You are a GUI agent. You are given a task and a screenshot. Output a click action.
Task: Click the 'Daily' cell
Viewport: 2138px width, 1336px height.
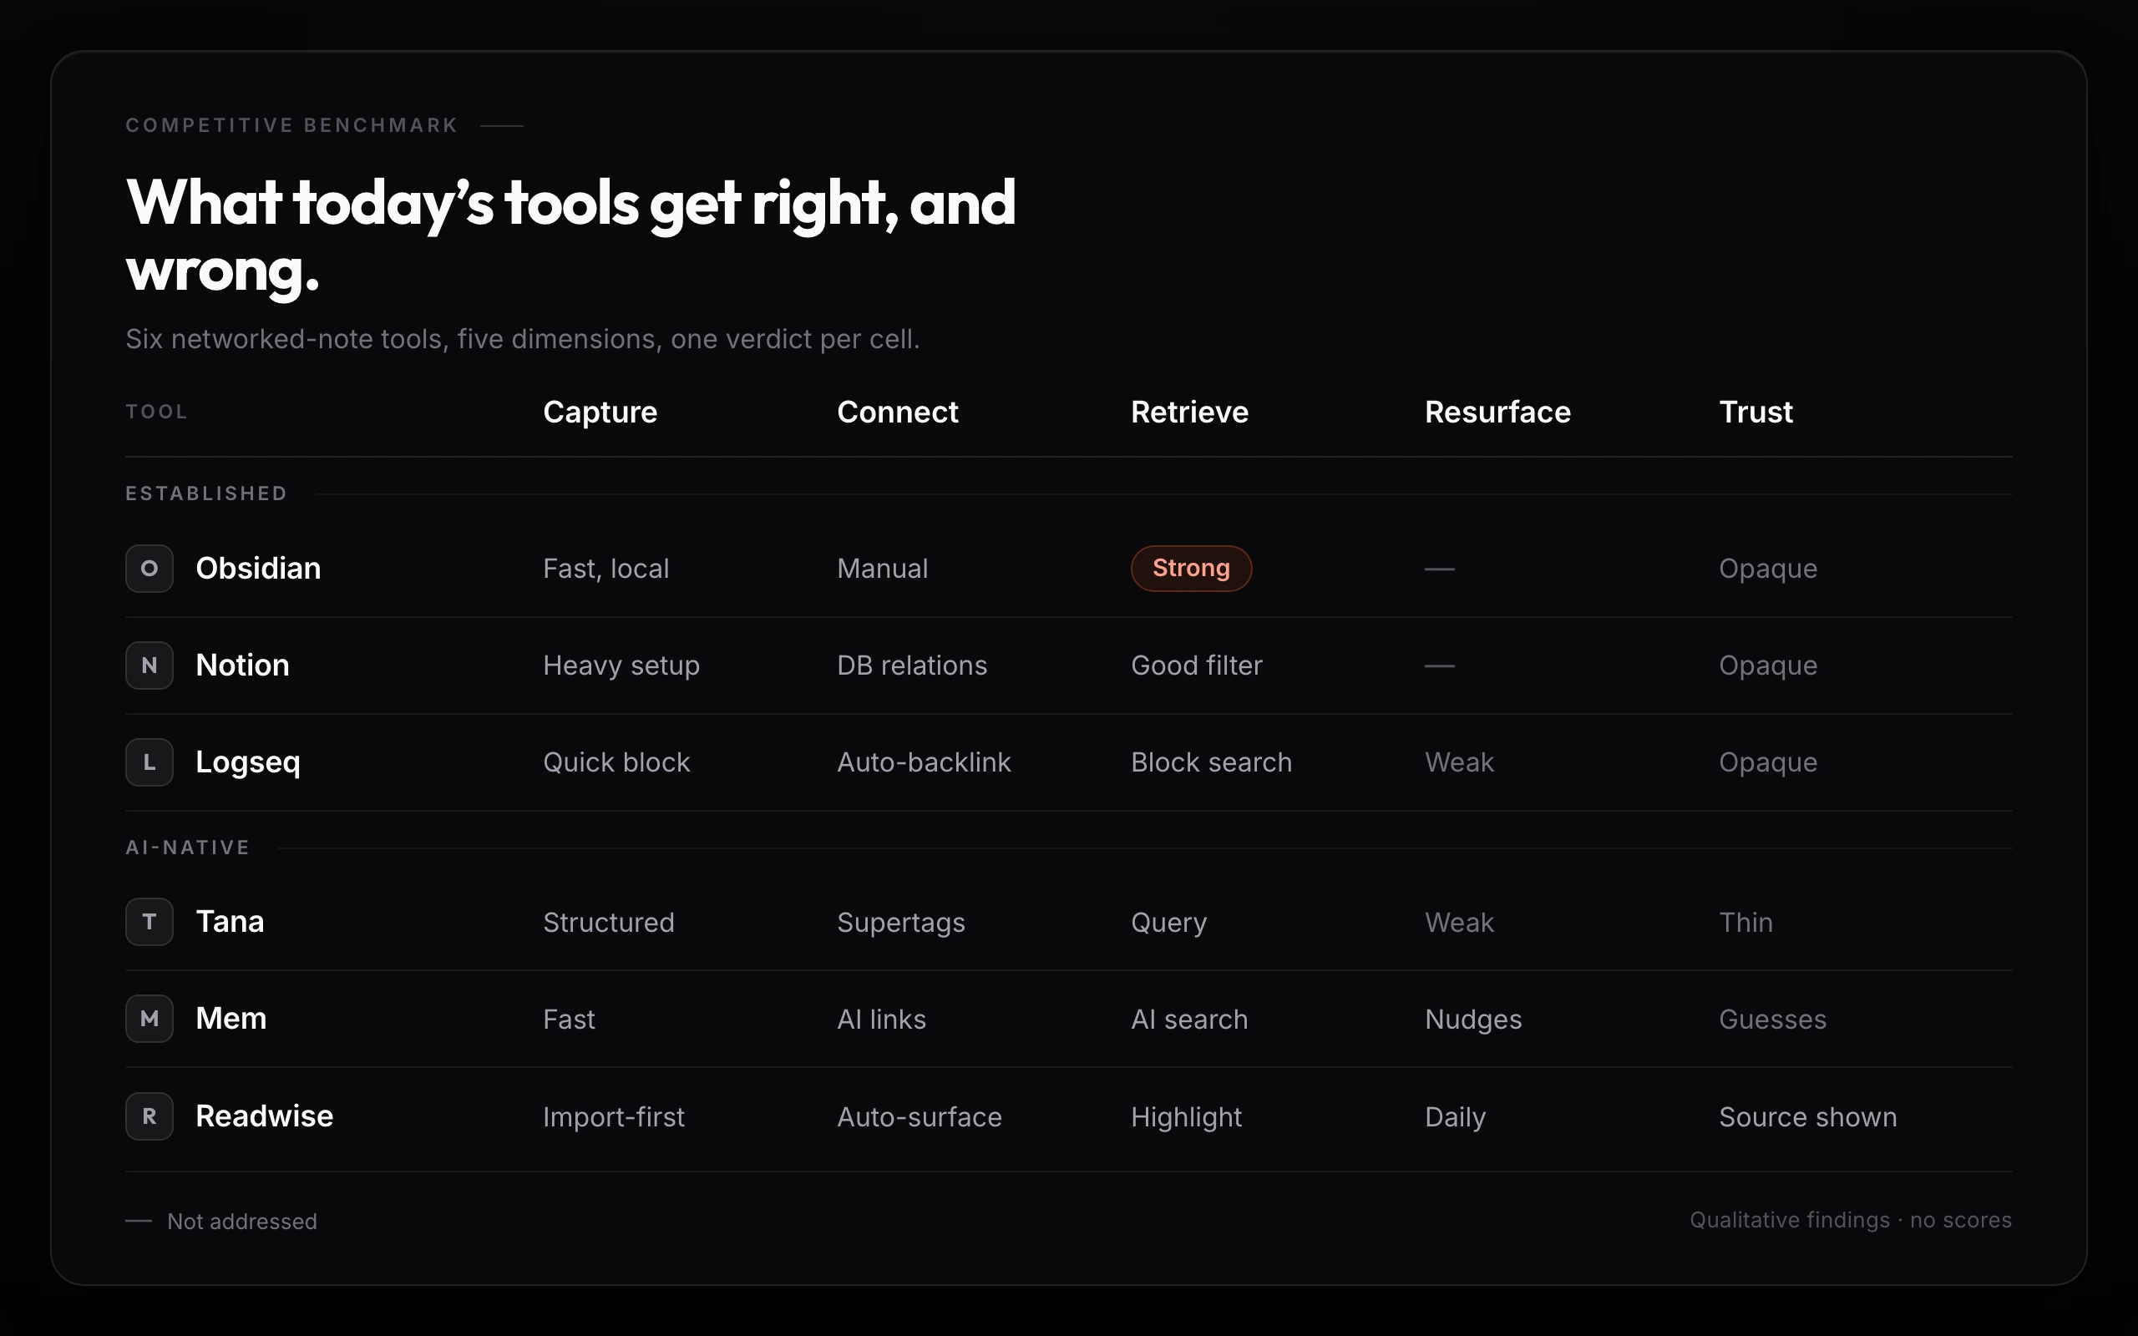click(x=1455, y=1118)
